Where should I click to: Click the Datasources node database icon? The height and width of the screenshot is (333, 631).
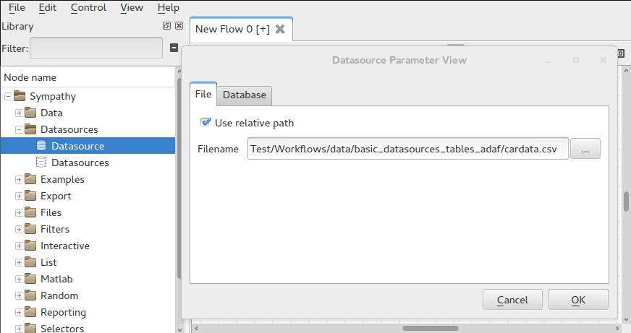click(x=41, y=163)
